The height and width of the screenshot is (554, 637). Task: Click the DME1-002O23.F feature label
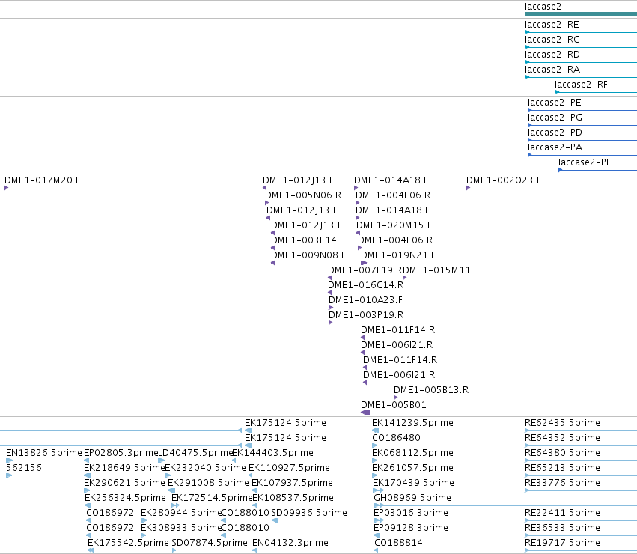(x=504, y=180)
